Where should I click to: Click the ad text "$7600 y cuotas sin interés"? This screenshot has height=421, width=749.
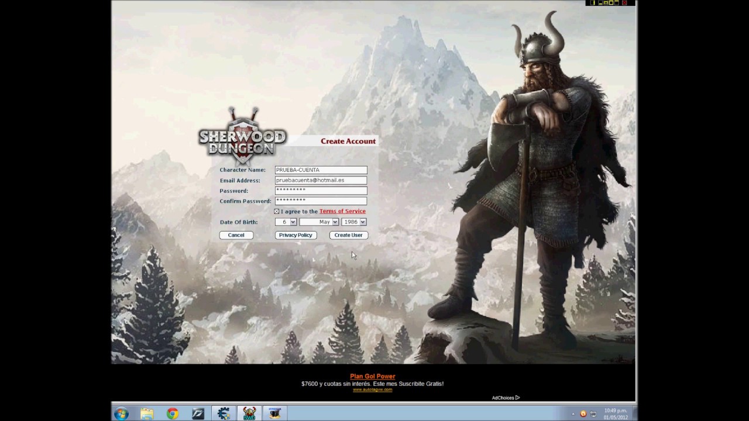tap(335, 384)
